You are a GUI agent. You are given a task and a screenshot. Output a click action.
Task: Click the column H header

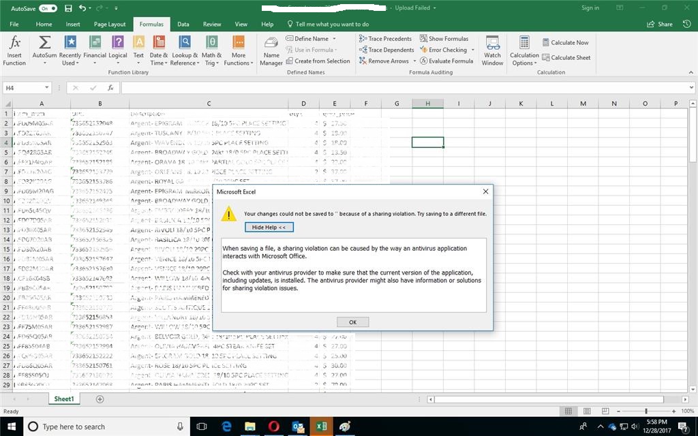427,104
